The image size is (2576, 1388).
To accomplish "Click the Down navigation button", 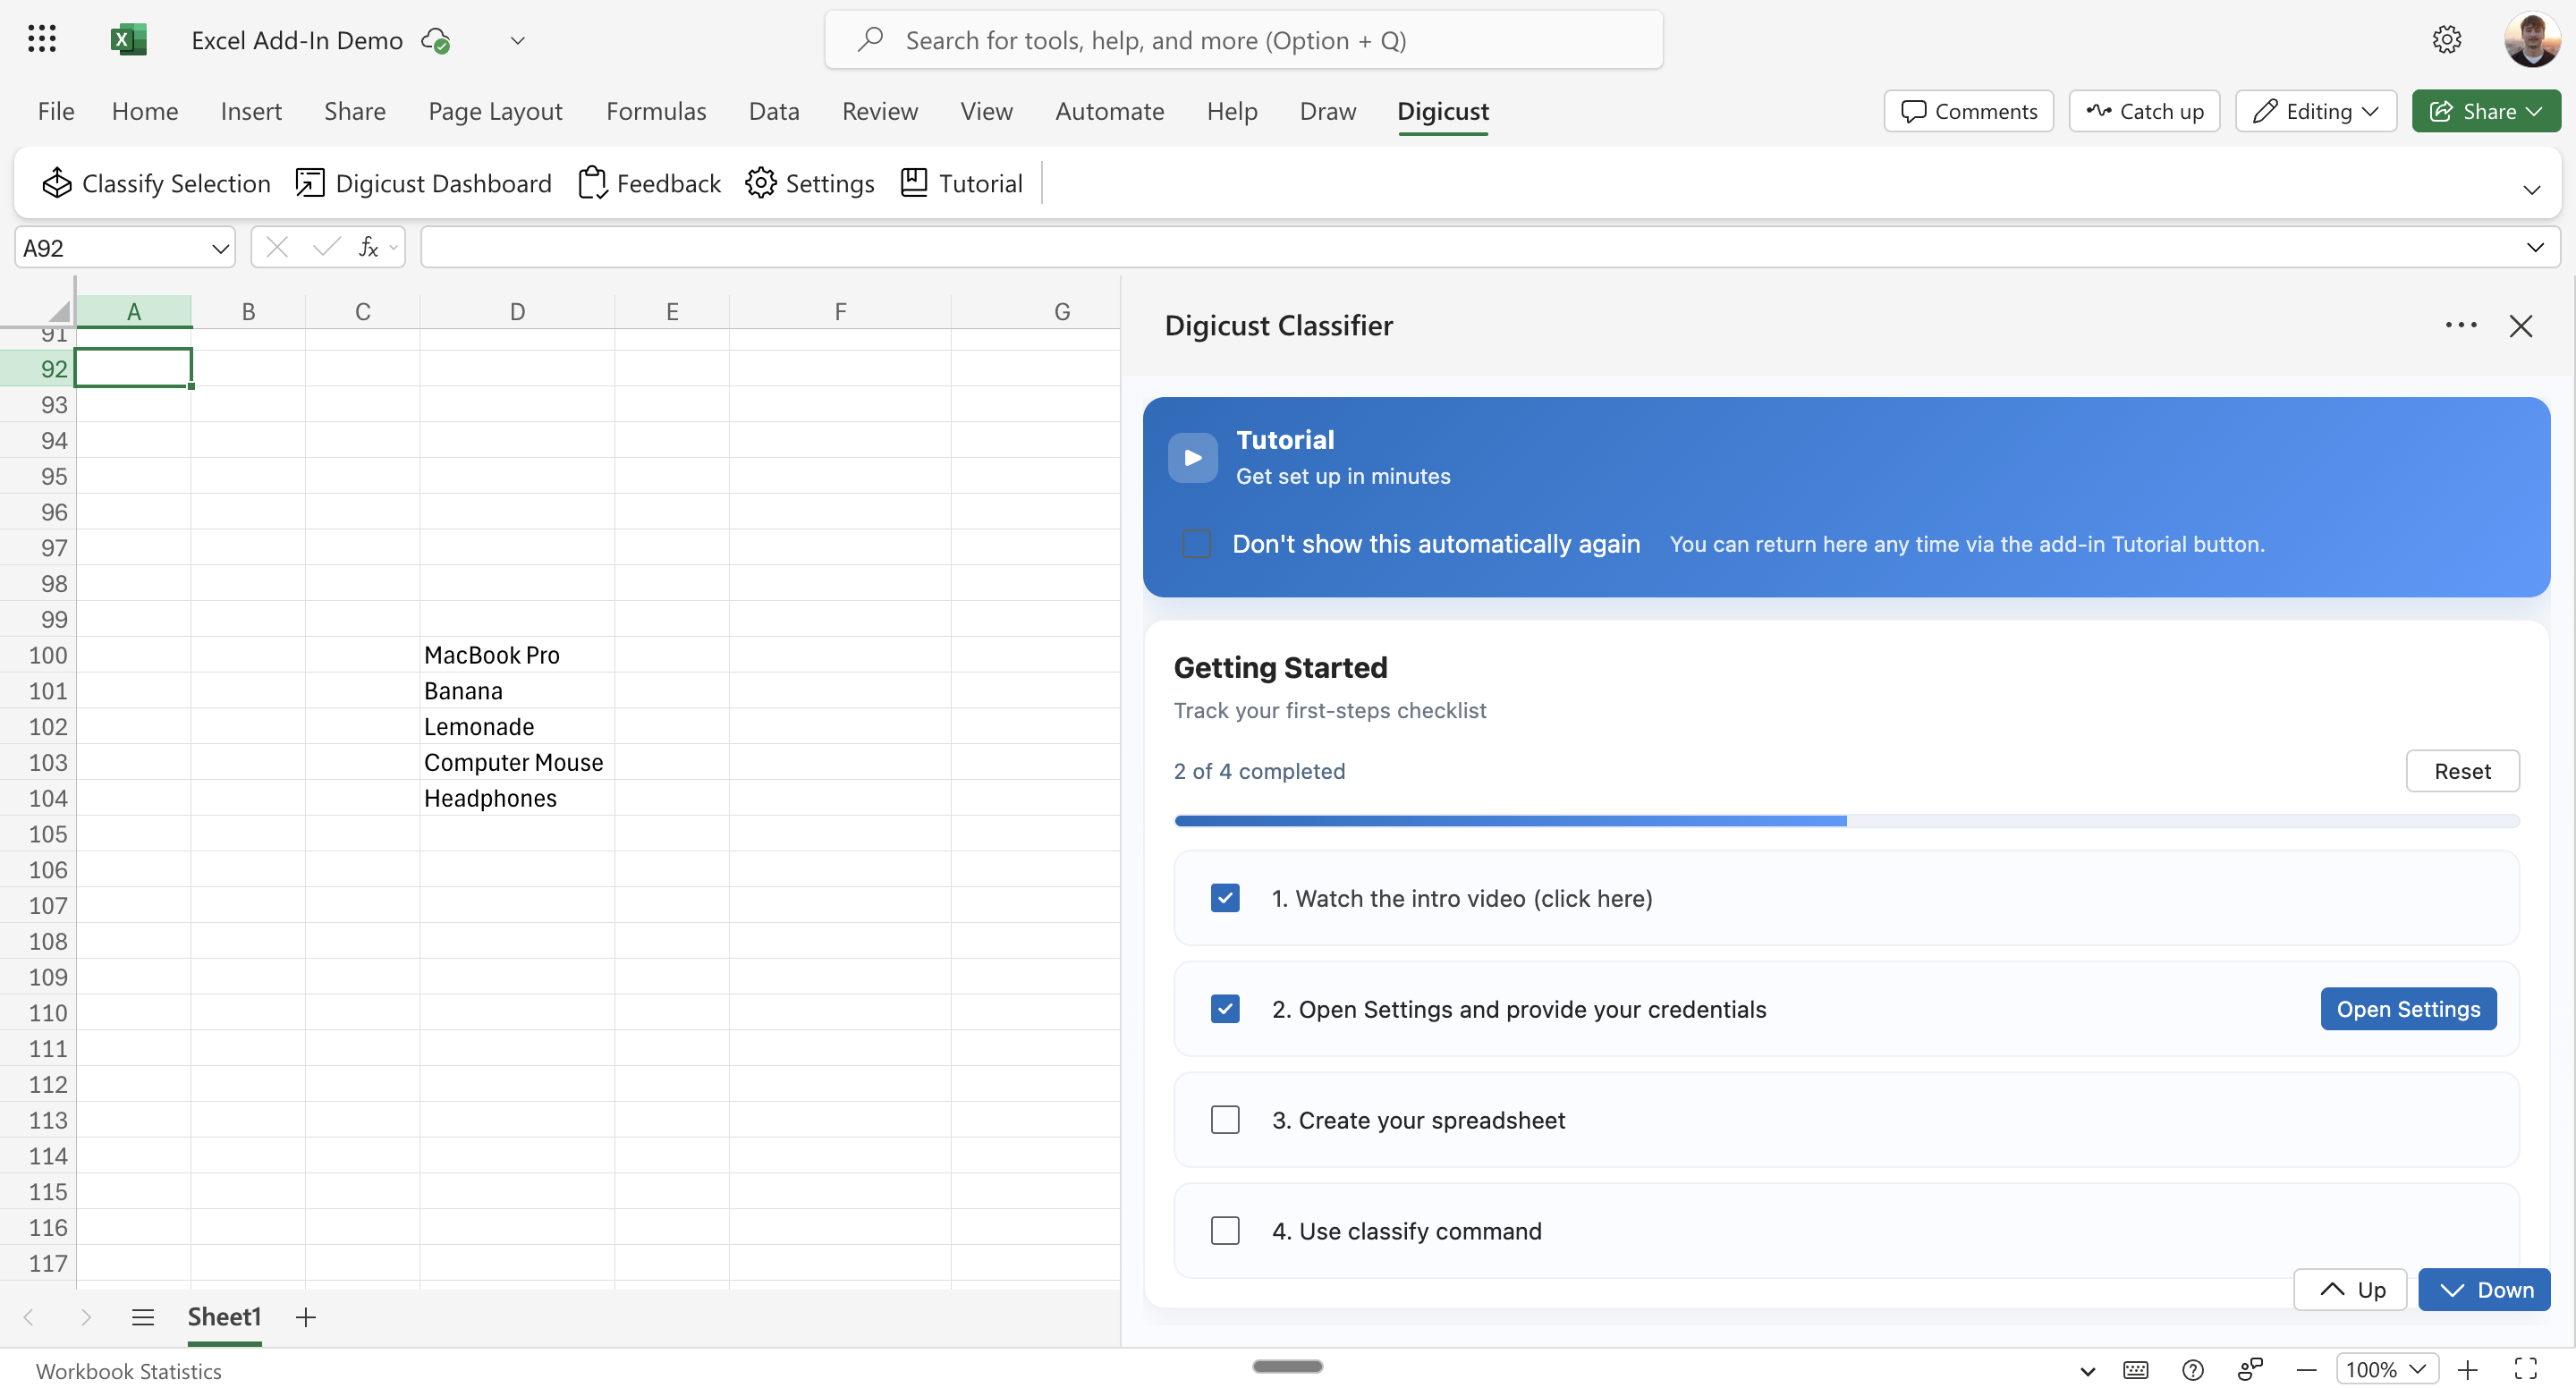I will (x=2484, y=1290).
